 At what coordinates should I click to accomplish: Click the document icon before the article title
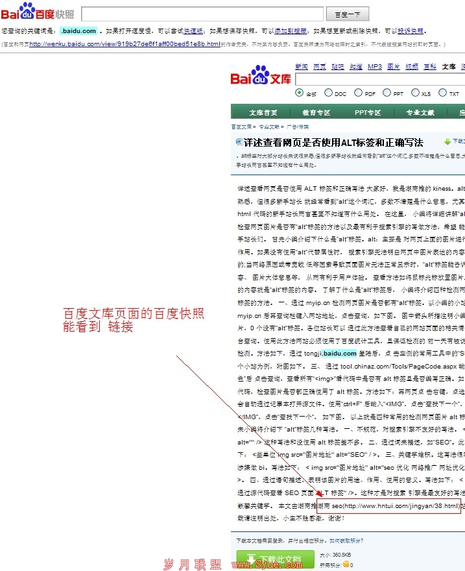(x=238, y=142)
